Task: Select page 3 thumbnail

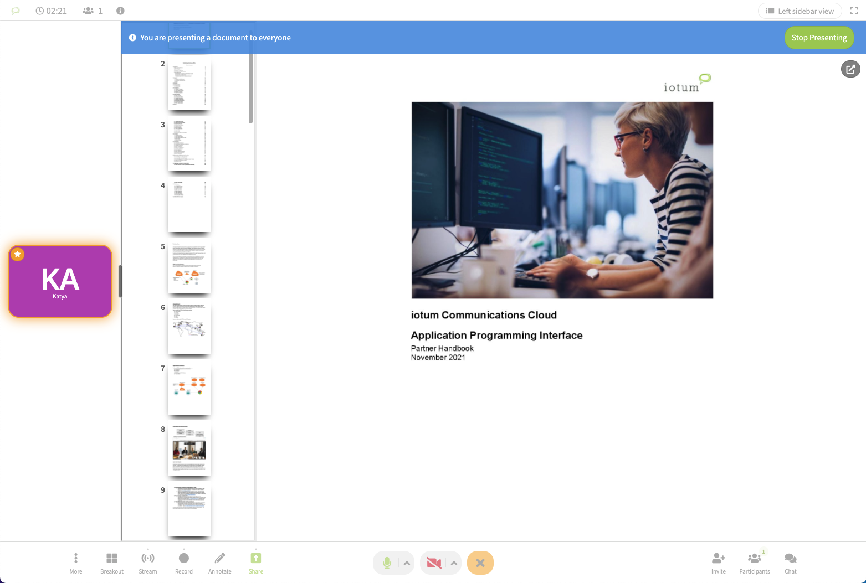Action: (189, 146)
